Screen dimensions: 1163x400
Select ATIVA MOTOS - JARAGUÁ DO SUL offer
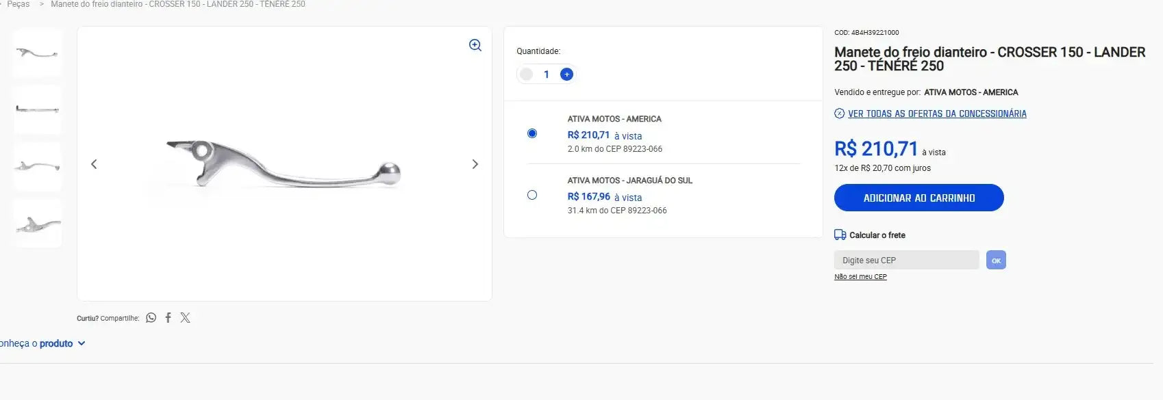532,195
